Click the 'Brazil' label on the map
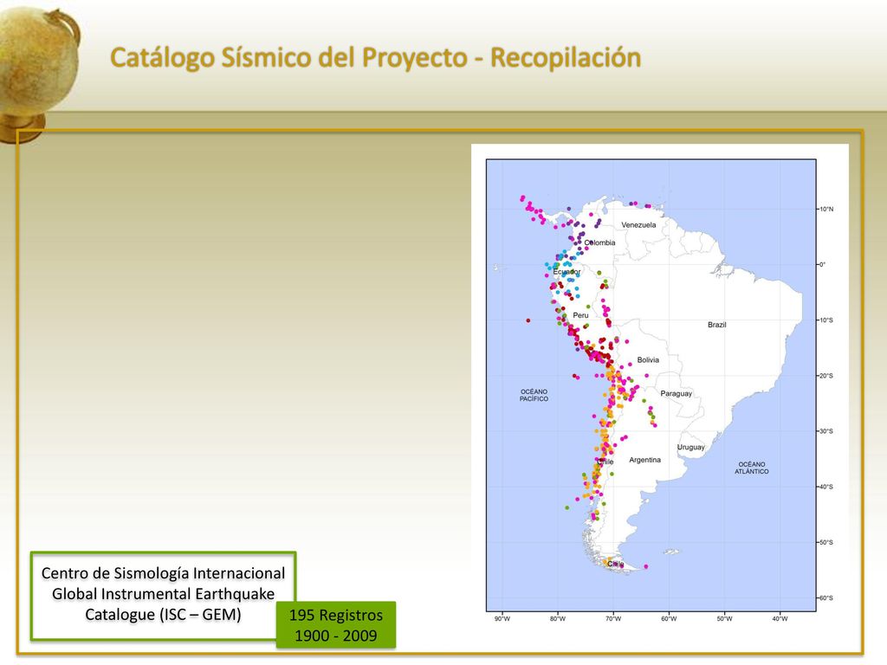 [x=716, y=325]
